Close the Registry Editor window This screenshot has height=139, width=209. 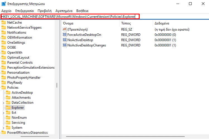coord(203,4)
